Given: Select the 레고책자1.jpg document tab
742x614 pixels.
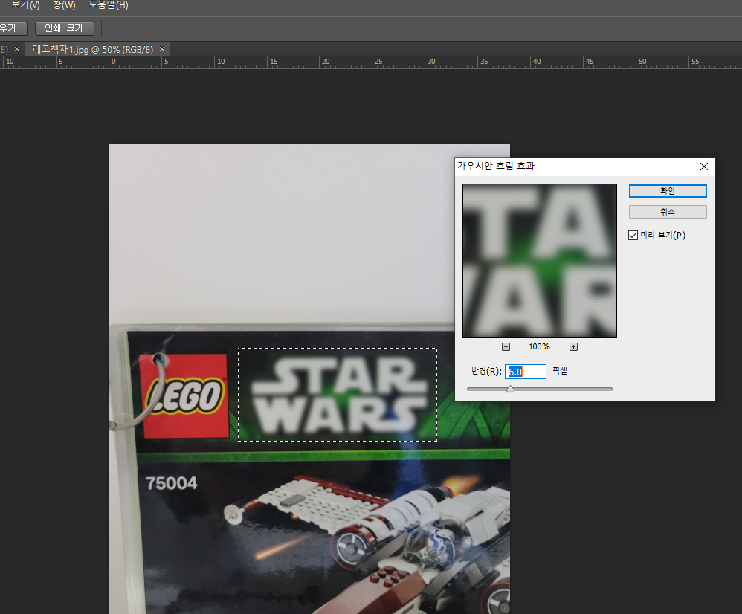Looking at the screenshot, I should (93, 49).
